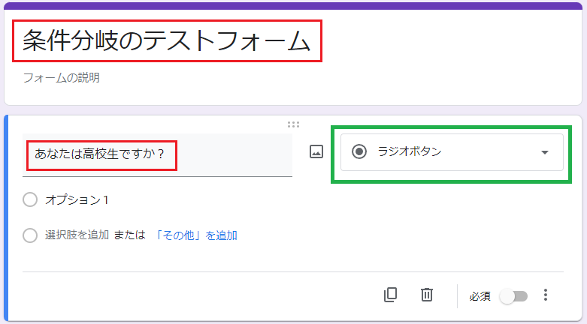Click the radio icon inside type selector
Image resolution: width=587 pixels, height=324 pixels.
(x=359, y=151)
